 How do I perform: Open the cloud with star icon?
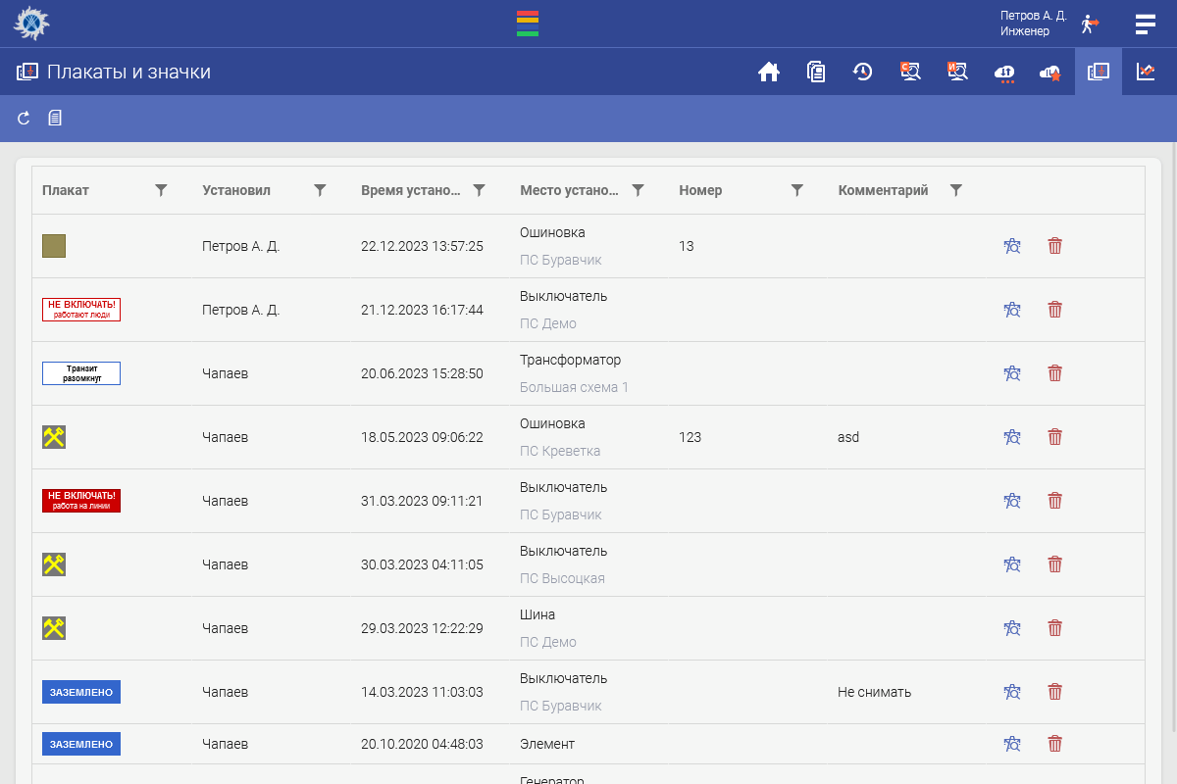point(1051,72)
